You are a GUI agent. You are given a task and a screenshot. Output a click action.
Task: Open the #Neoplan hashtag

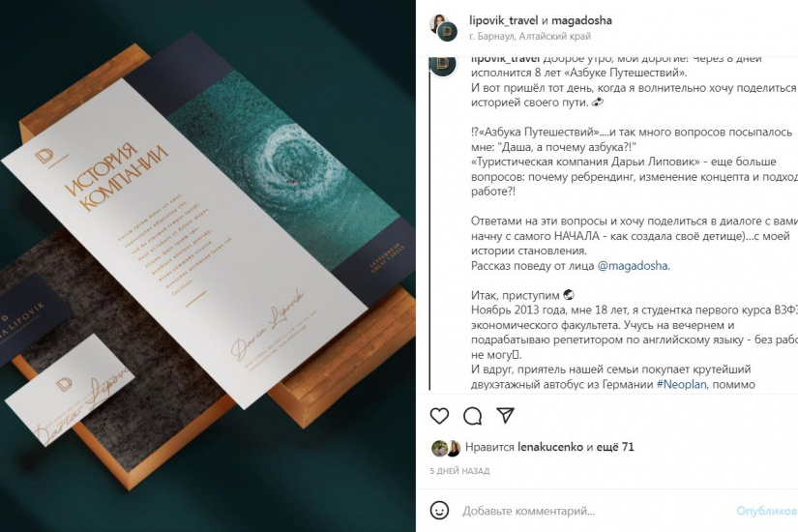click(x=682, y=384)
